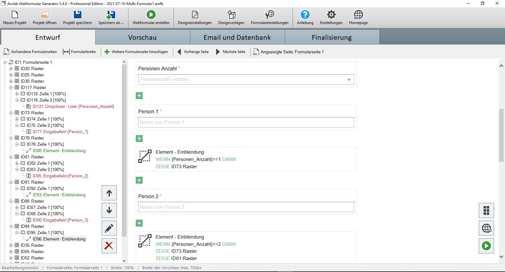
Task: Move selected element up with arrow button
Action: (109, 193)
